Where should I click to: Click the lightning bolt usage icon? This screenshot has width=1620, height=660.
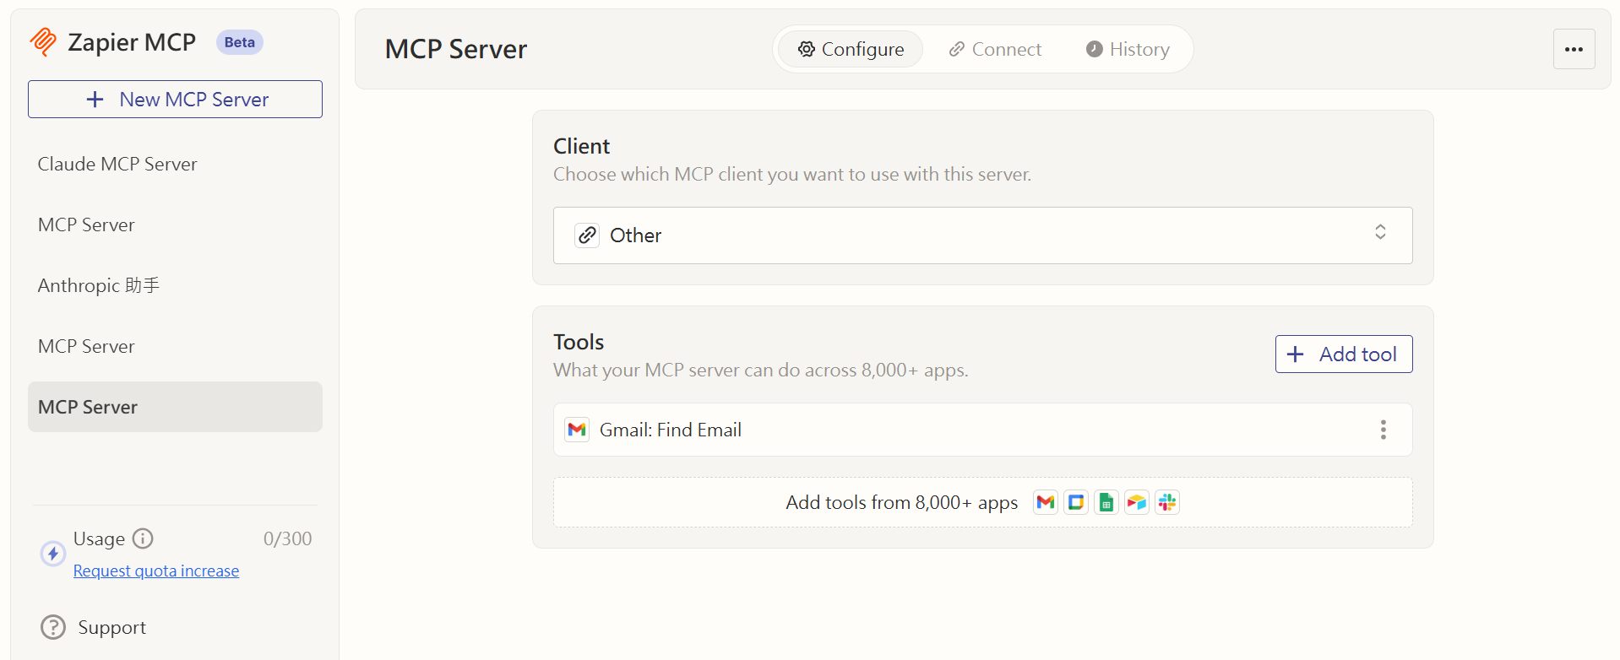coord(53,554)
